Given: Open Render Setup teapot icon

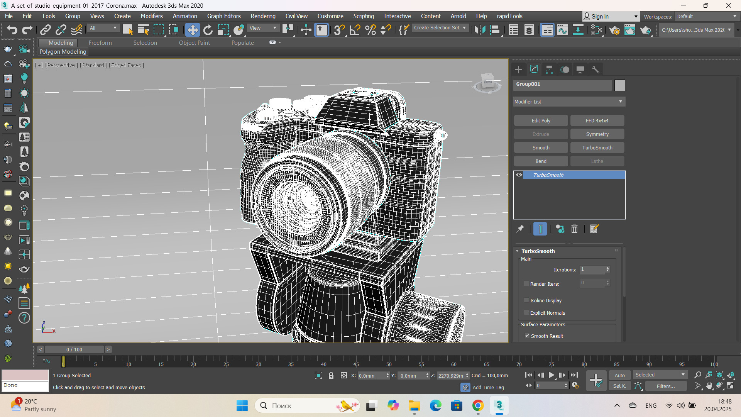Looking at the screenshot, I should 614,30.
